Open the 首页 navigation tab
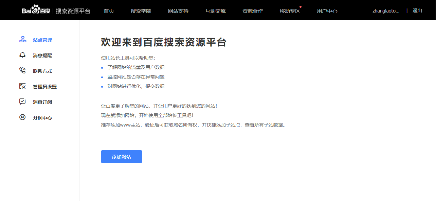The image size is (436, 201). click(x=109, y=11)
